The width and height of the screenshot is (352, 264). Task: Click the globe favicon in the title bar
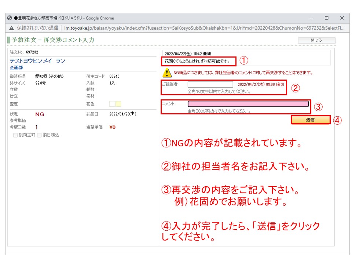(x=10, y=18)
